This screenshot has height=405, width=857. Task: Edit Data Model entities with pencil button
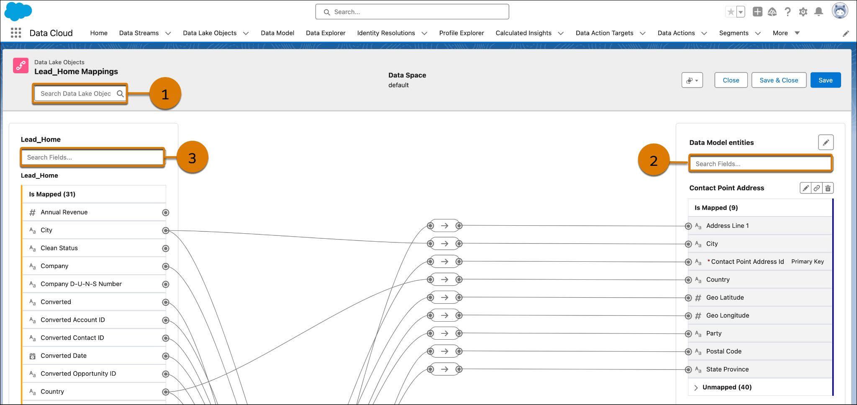point(826,142)
